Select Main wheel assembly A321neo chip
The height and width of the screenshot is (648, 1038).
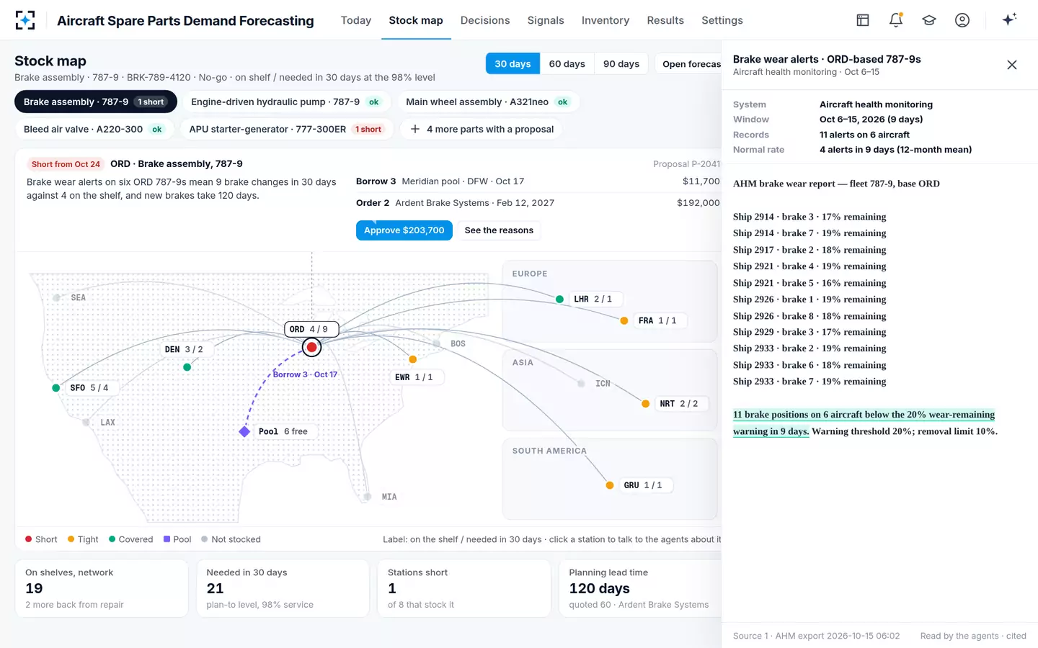487,102
